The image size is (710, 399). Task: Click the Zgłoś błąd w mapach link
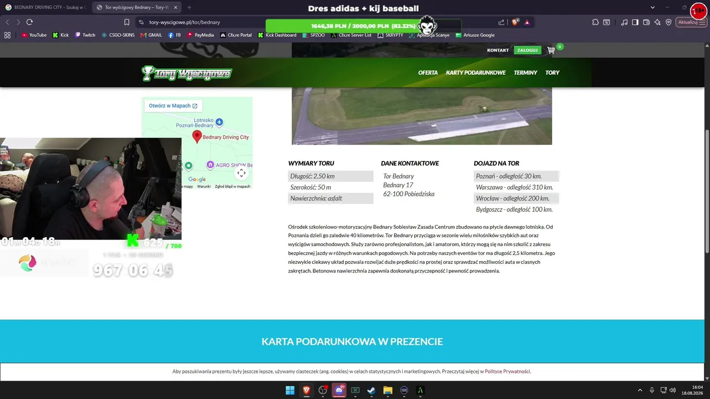233,187
